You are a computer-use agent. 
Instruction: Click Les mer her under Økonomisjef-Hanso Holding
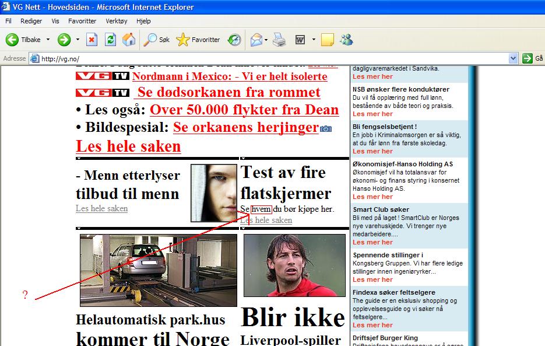(372, 197)
